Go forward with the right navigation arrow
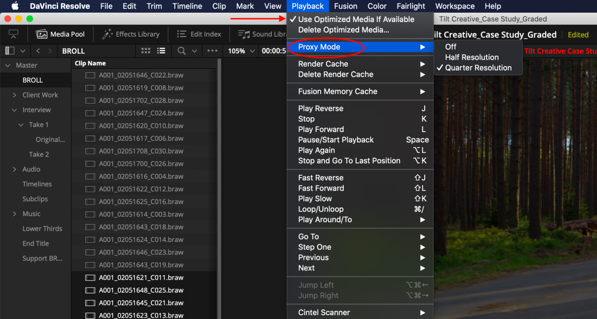 coord(50,51)
